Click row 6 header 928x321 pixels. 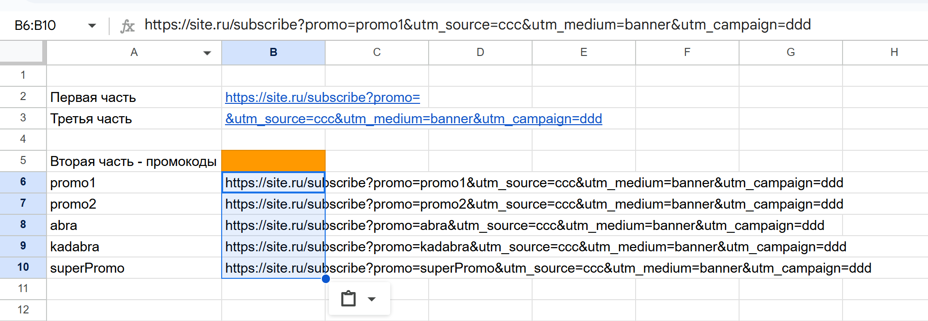coord(23,182)
